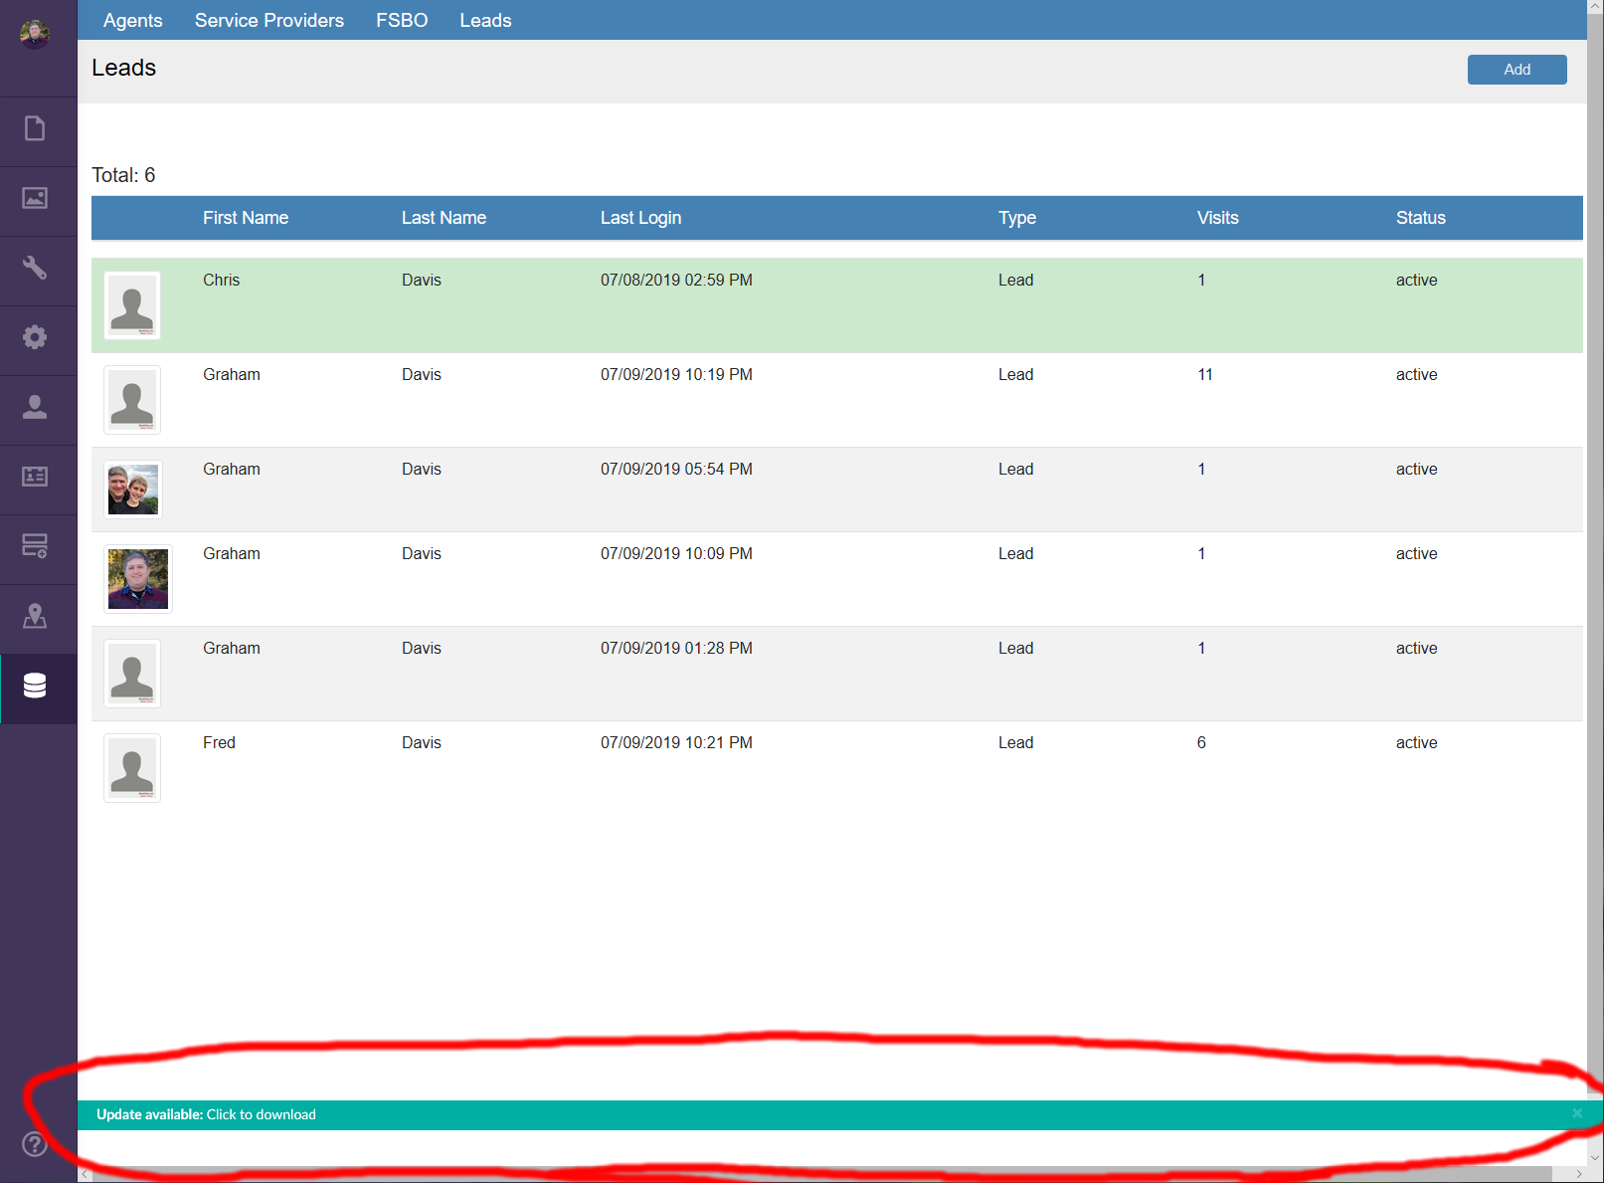Open Chris Davis placeholder avatar

point(132,305)
